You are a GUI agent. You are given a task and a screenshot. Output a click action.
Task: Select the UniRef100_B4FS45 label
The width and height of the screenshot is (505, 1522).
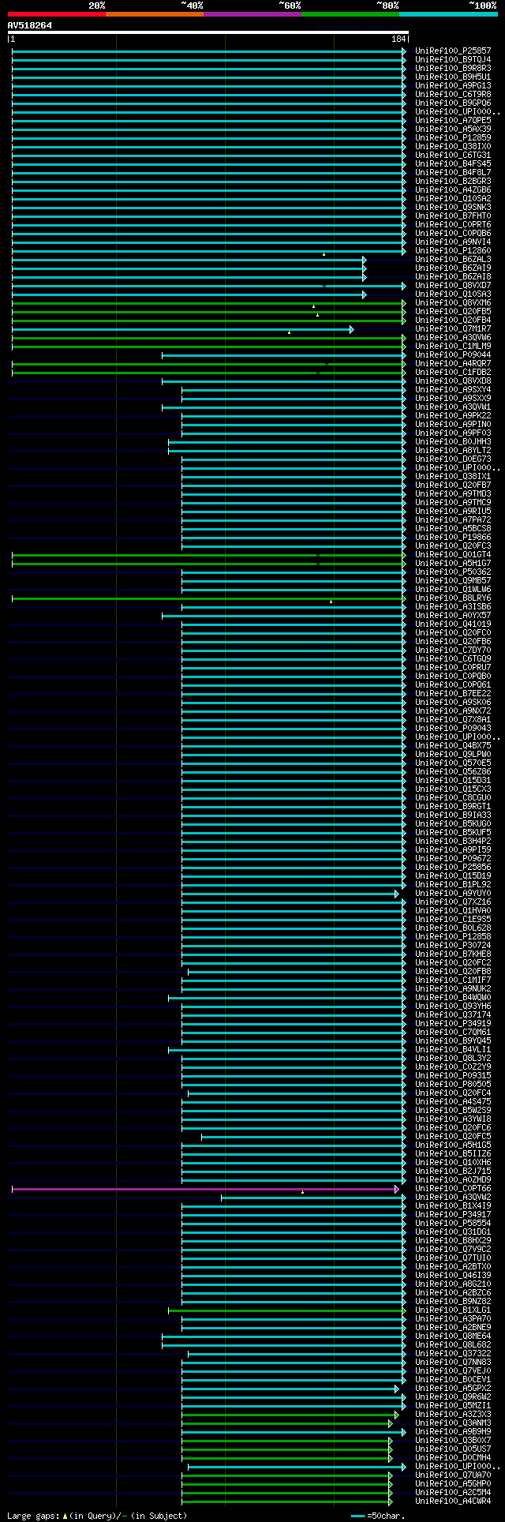pyautogui.click(x=453, y=164)
